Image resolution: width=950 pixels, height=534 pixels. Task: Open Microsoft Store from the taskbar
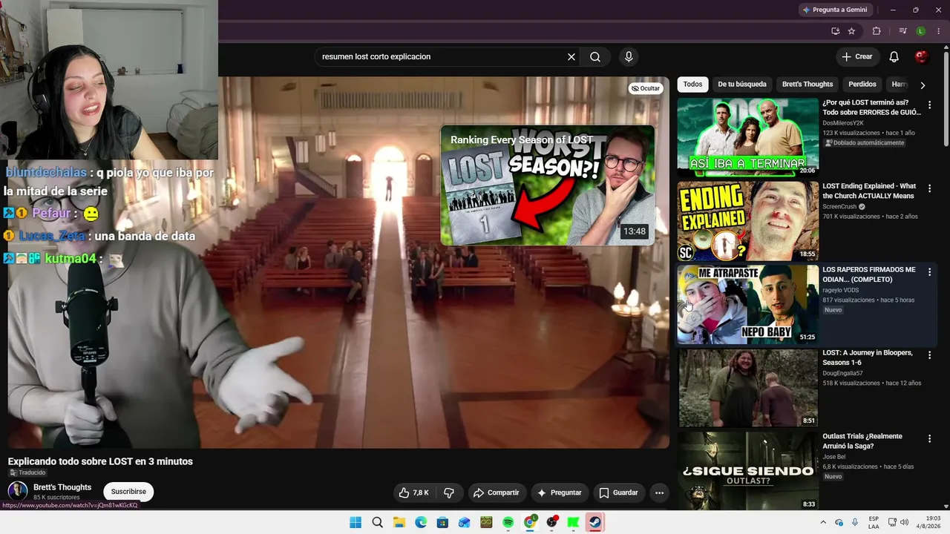pos(442,522)
